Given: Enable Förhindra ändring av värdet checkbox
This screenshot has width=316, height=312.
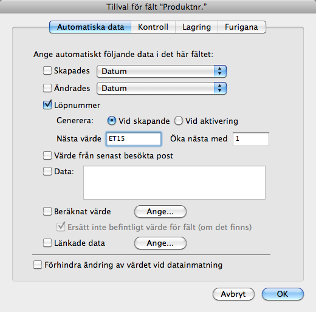Looking at the screenshot, I should tap(38, 265).
